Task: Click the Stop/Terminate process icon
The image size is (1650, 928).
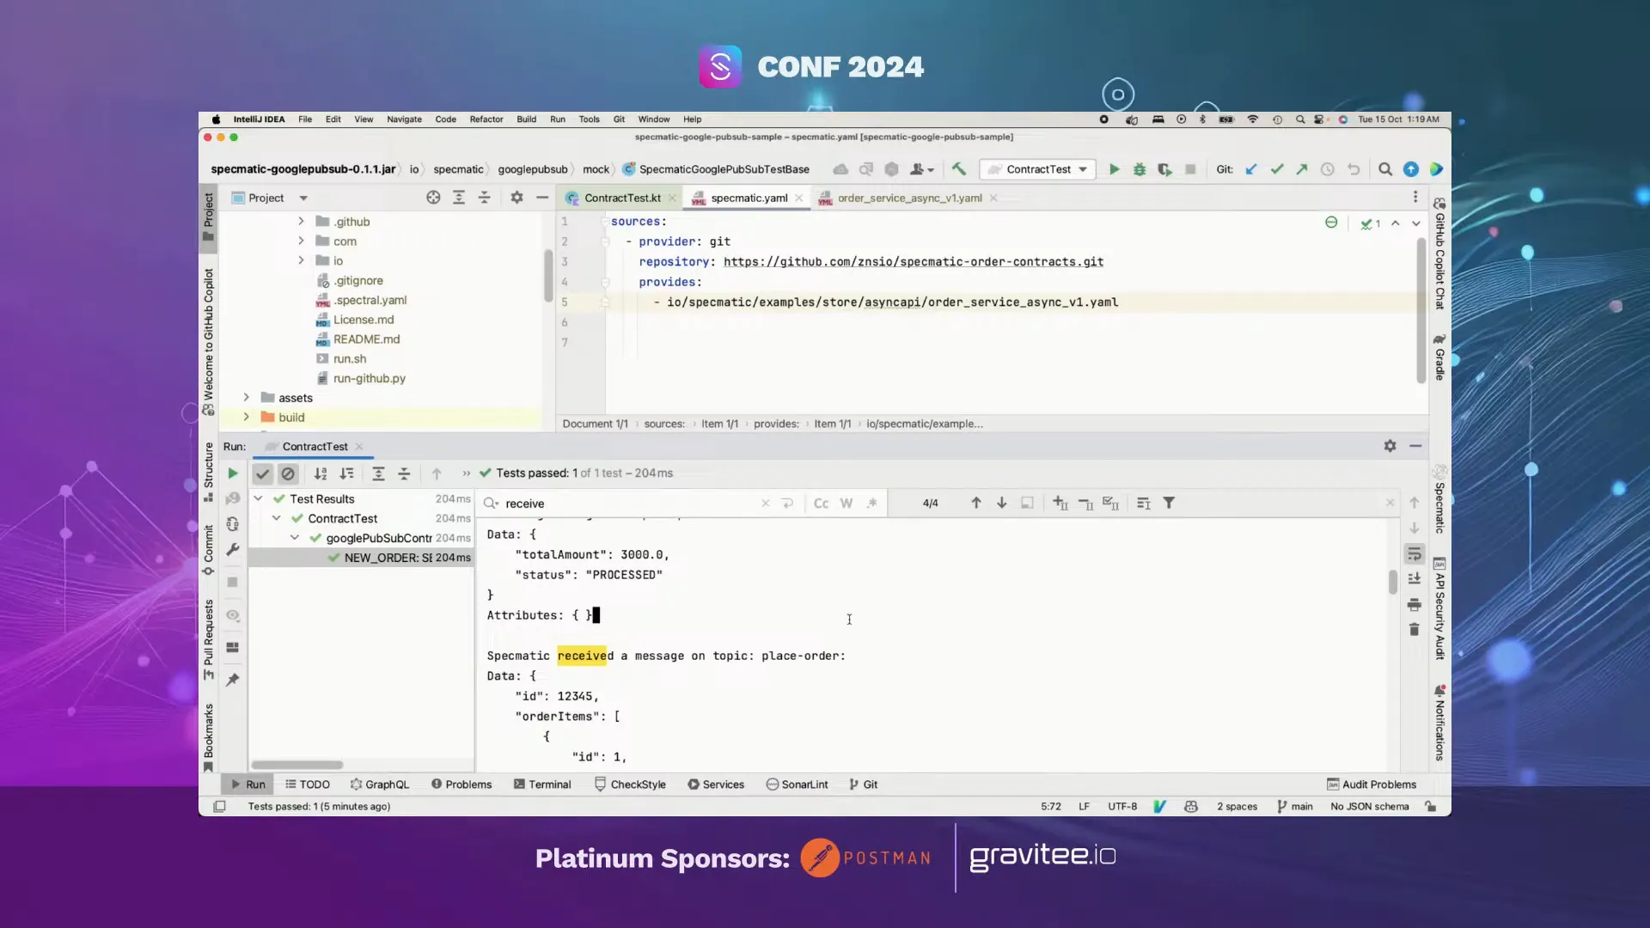Action: 1190,168
